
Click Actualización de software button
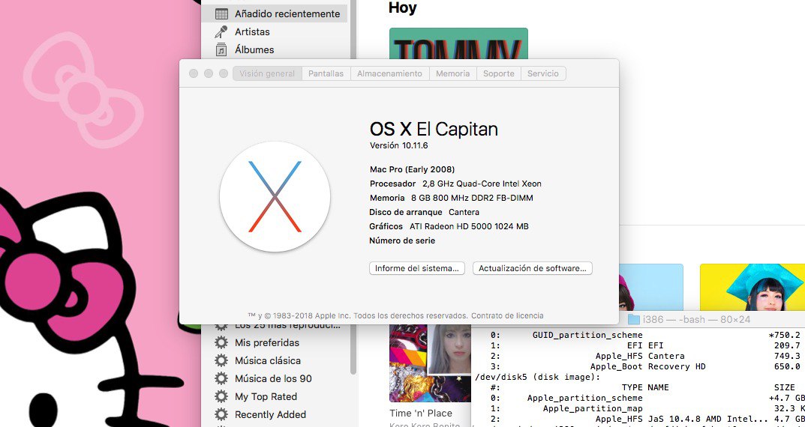pyautogui.click(x=533, y=268)
